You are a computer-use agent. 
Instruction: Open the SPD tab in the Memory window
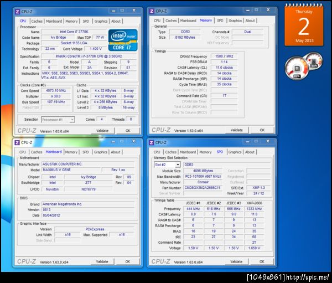click(220, 20)
